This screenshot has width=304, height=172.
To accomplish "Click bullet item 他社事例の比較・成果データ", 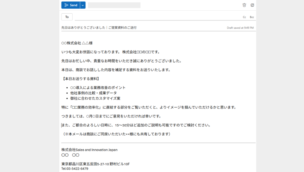I will pyautogui.click(x=93, y=93).
